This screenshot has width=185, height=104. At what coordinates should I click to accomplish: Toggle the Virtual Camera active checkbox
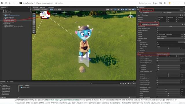click(142, 10)
